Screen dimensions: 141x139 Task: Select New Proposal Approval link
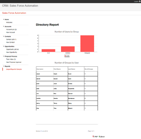point(14,62)
